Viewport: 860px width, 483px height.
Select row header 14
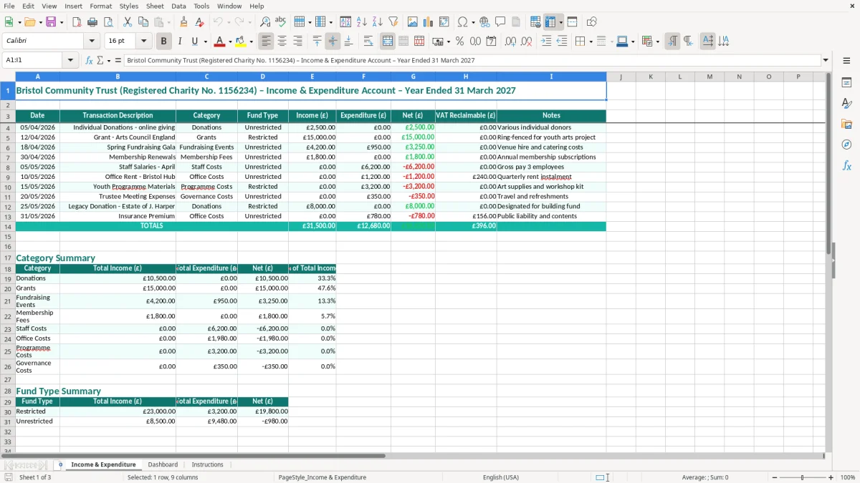[7, 226]
